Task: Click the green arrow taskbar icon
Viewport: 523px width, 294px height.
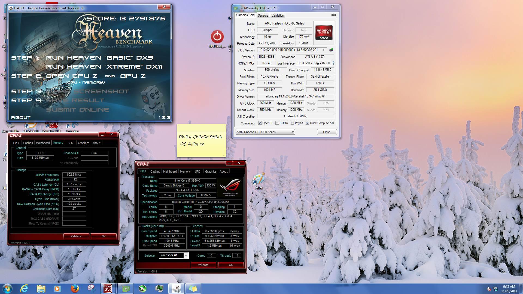Action: click(x=142, y=288)
